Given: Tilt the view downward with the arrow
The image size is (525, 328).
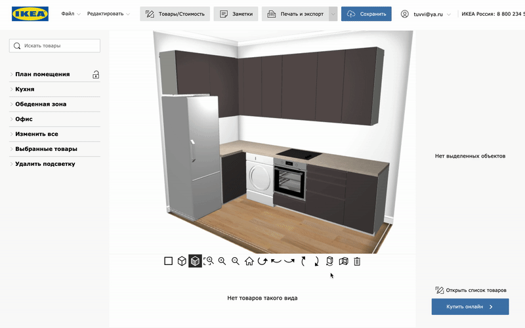Looking at the screenshot, I should (316, 261).
